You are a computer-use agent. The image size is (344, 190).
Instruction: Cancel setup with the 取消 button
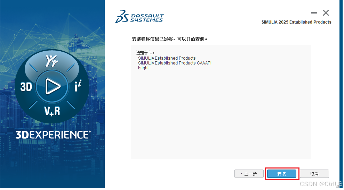pos(314,174)
